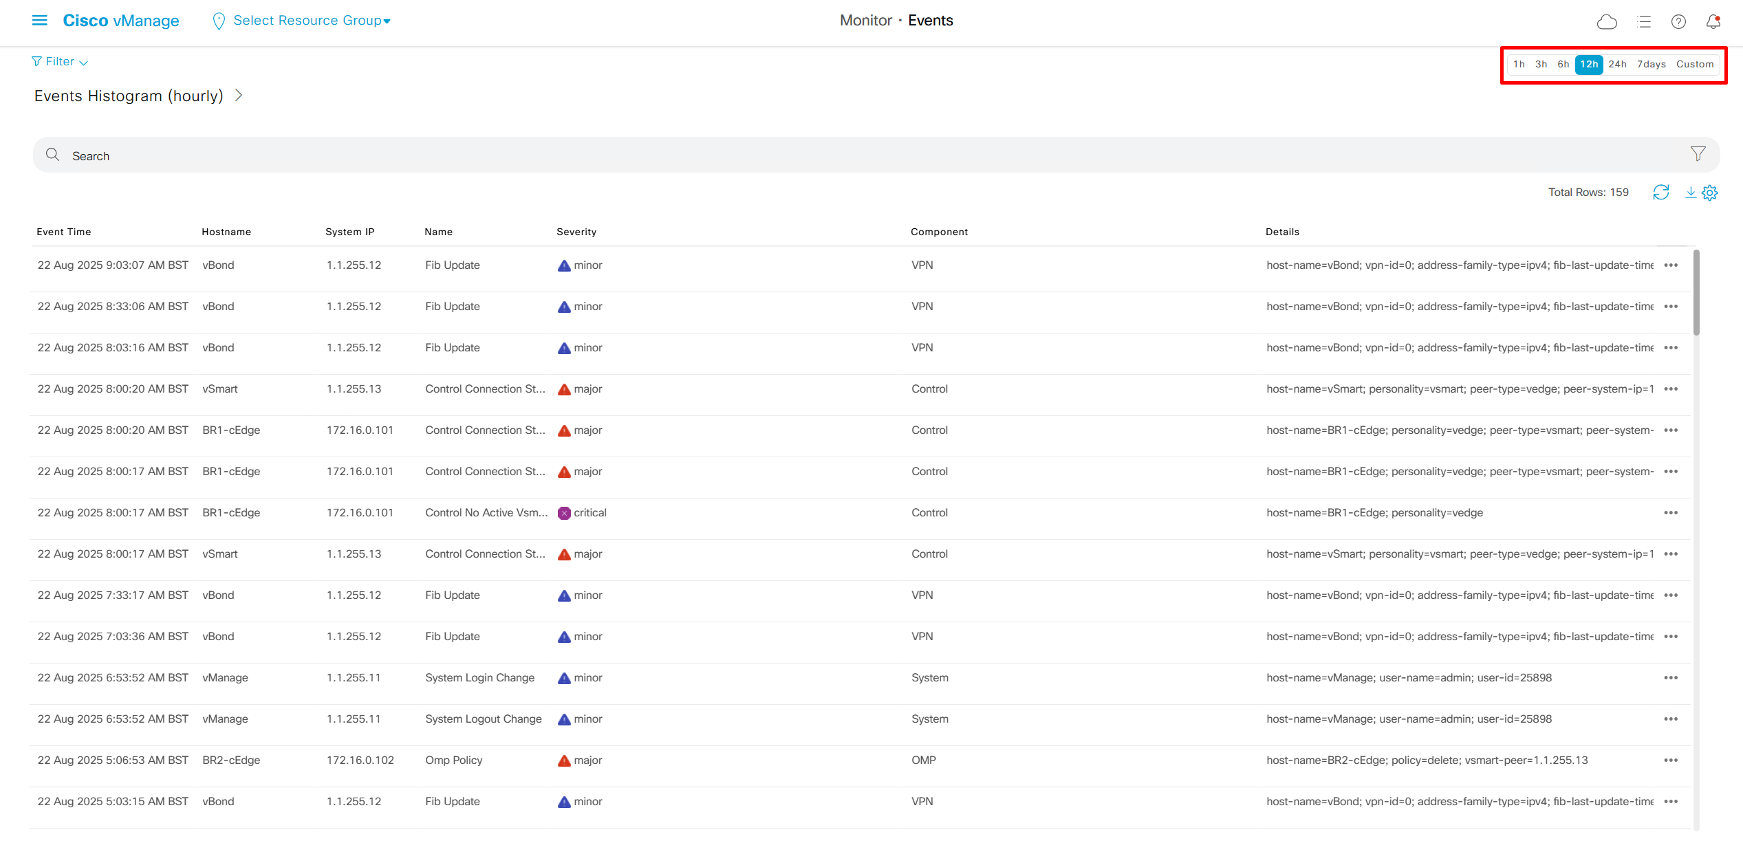This screenshot has height=843, width=1743.
Task: Open the help question mark icon
Action: [x=1678, y=22]
